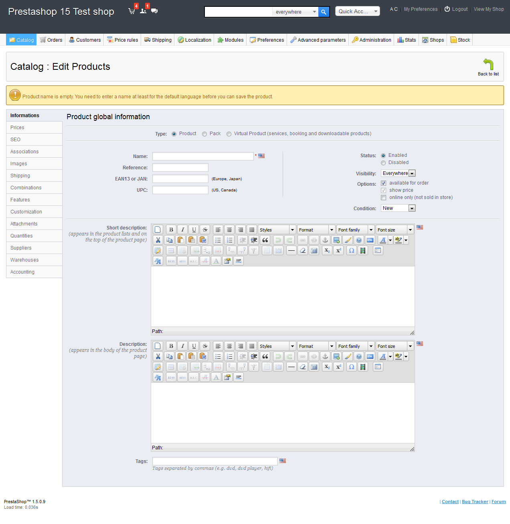510x524 pixels.
Task: Switch to the Combinations tab
Action: pos(26,188)
